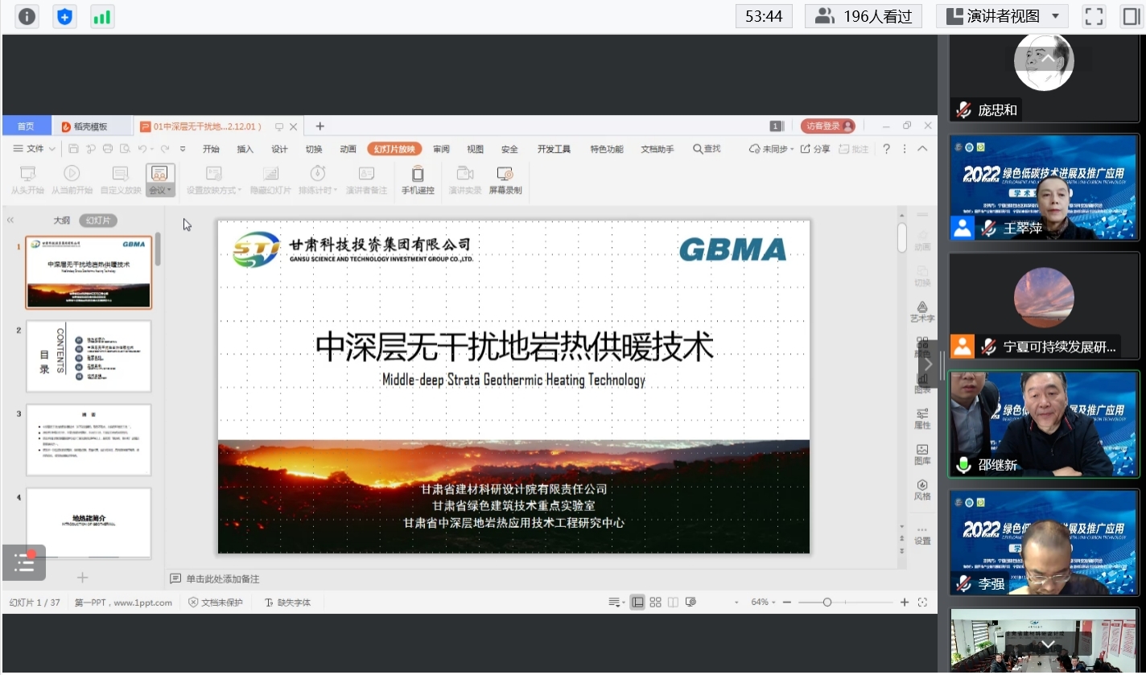The image size is (1146, 675).
Task: Open the 手机遥控 phone remote tool
Action: [x=418, y=179]
